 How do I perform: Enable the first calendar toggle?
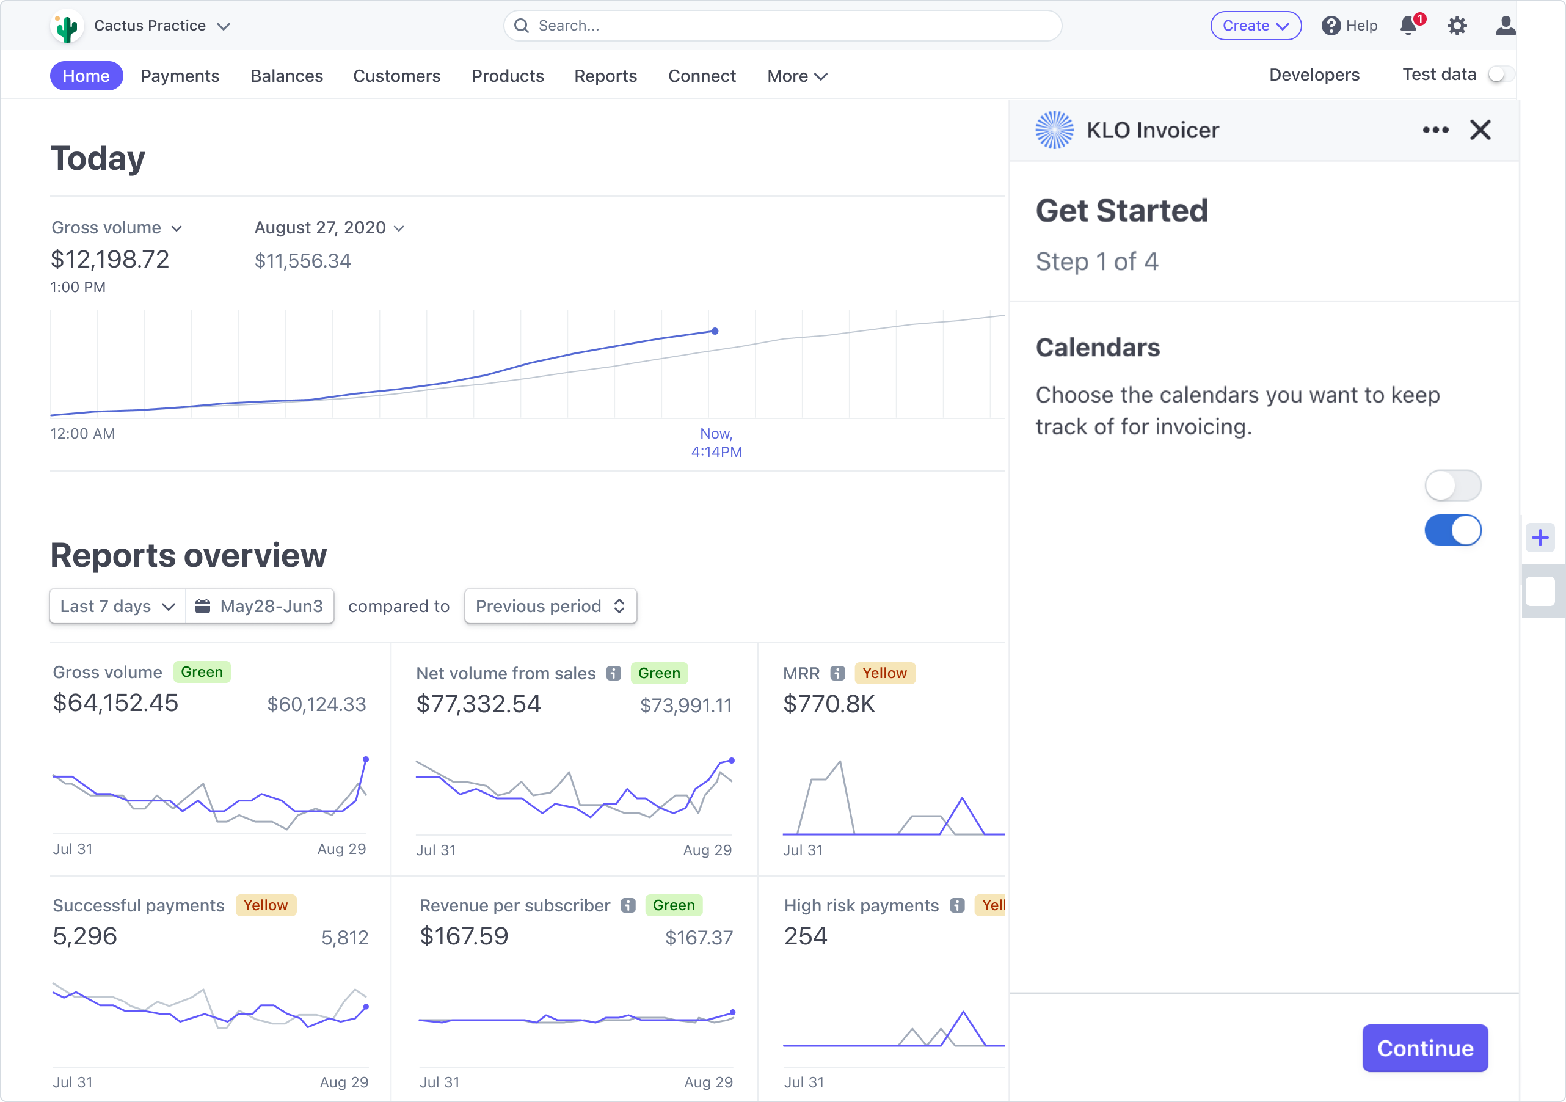(1452, 486)
